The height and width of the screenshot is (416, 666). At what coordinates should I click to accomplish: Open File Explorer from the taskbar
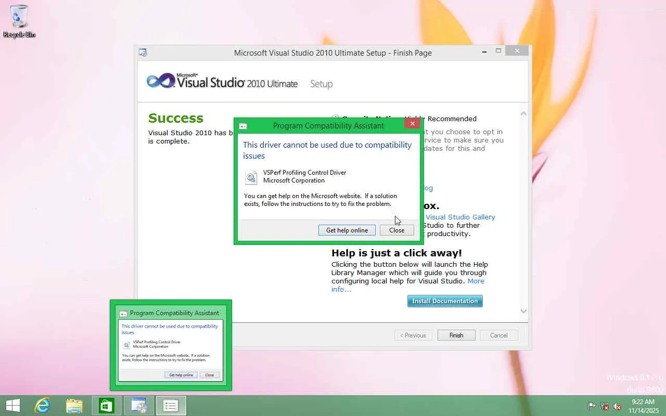tap(74, 406)
